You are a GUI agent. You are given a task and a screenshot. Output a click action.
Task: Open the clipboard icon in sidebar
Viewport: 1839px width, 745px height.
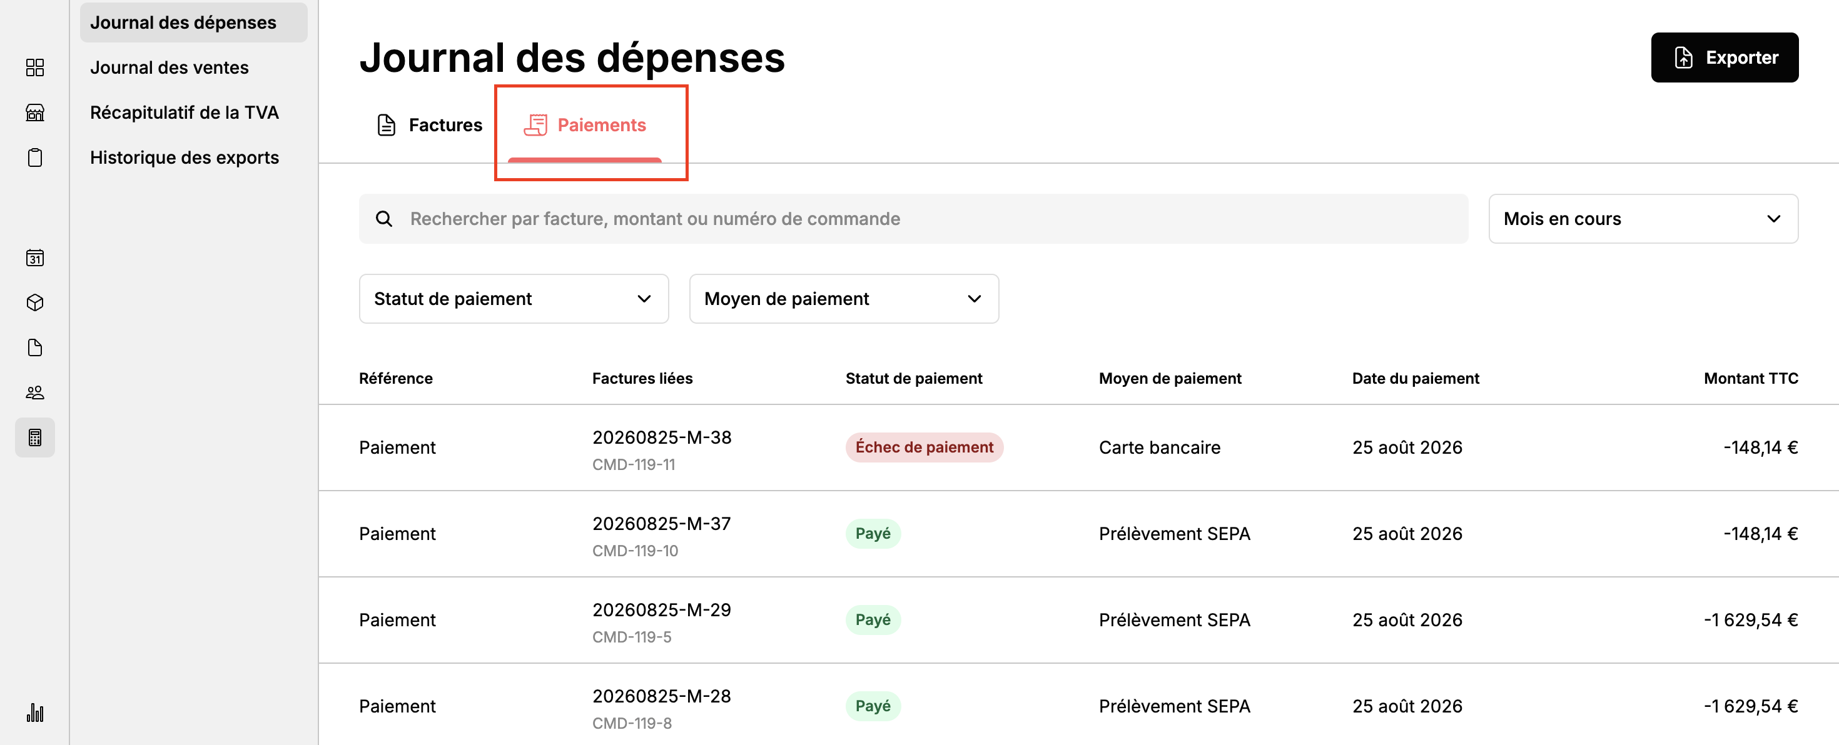[x=34, y=157]
